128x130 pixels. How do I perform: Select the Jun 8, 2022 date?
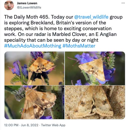[x=30, y=125]
